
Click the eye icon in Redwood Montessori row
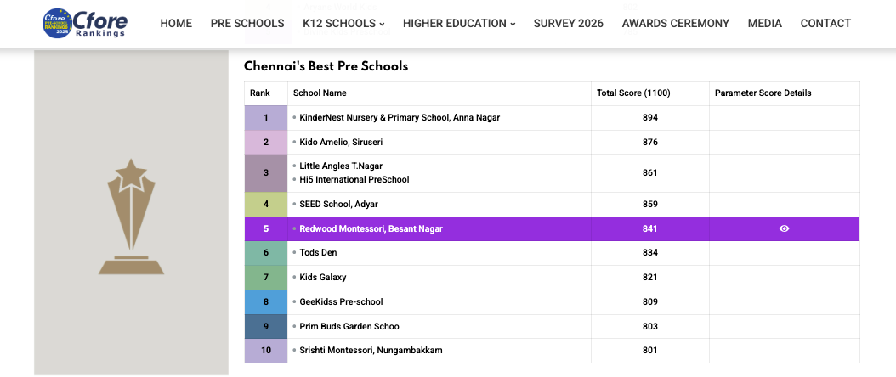click(784, 228)
